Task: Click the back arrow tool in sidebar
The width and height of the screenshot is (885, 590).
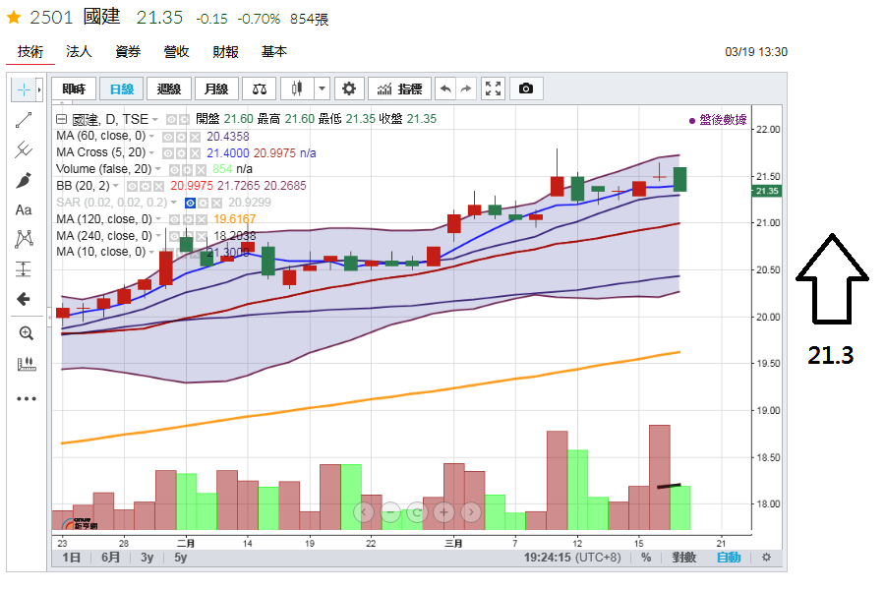Action: click(24, 299)
